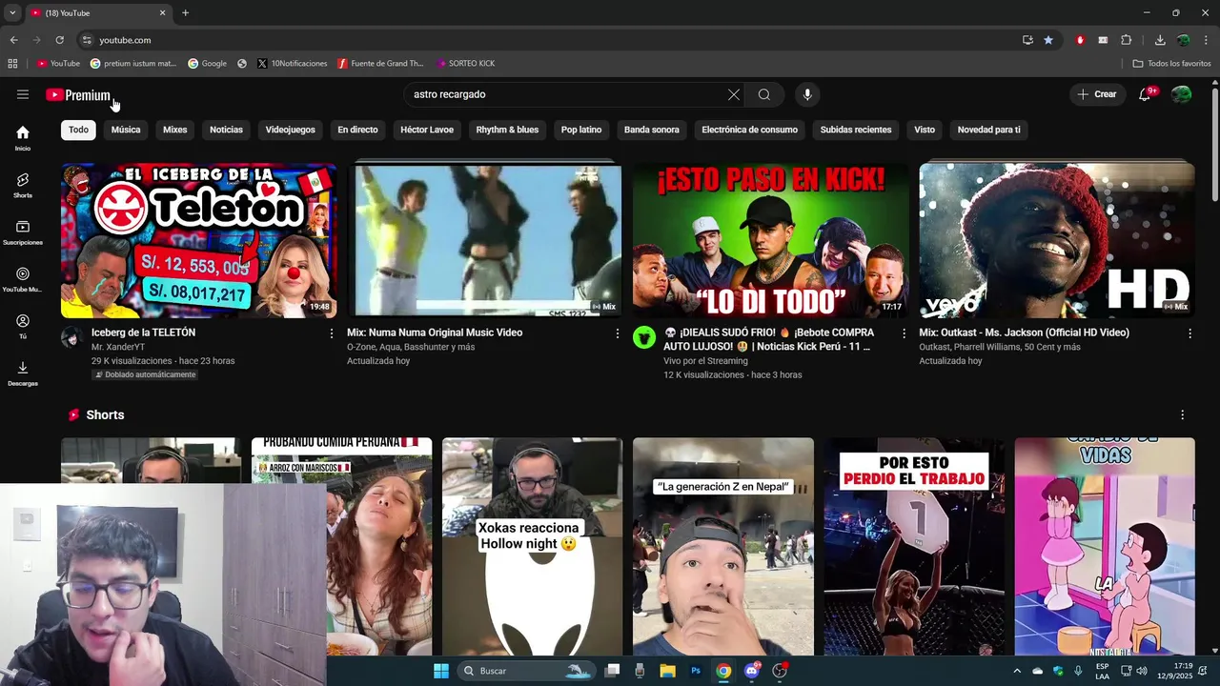Image resolution: width=1220 pixels, height=686 pixels.
Task: Click the YouTube Premium logo
Action: coord(78,94)
